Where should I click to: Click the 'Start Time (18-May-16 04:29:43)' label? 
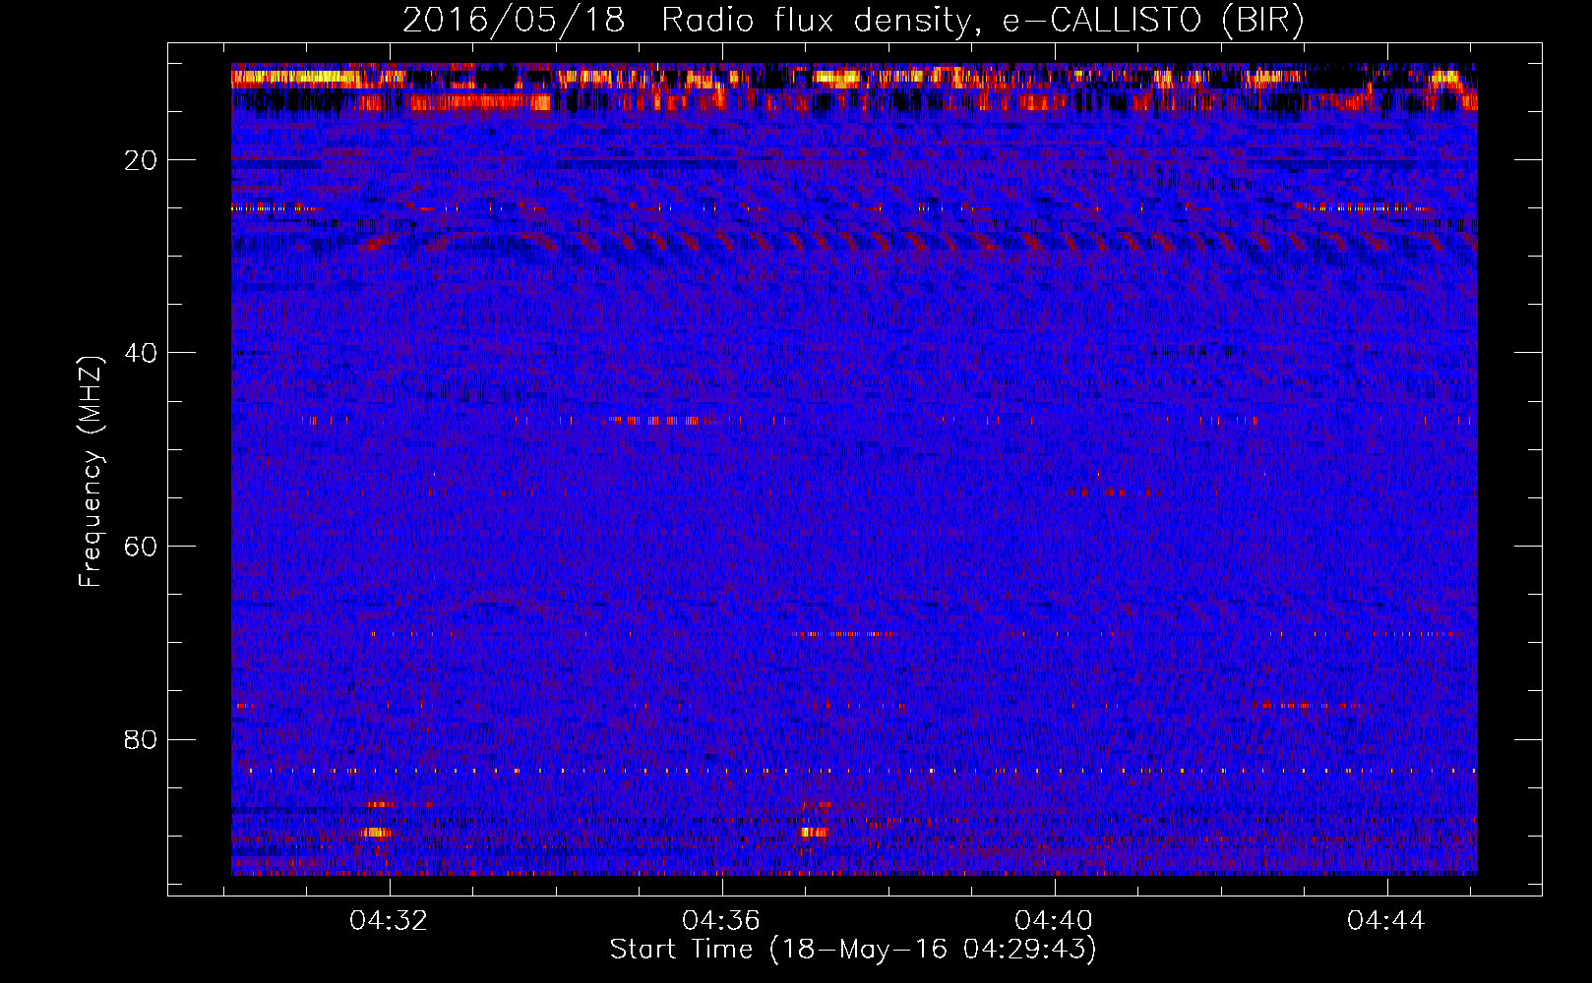click(853, 950)
